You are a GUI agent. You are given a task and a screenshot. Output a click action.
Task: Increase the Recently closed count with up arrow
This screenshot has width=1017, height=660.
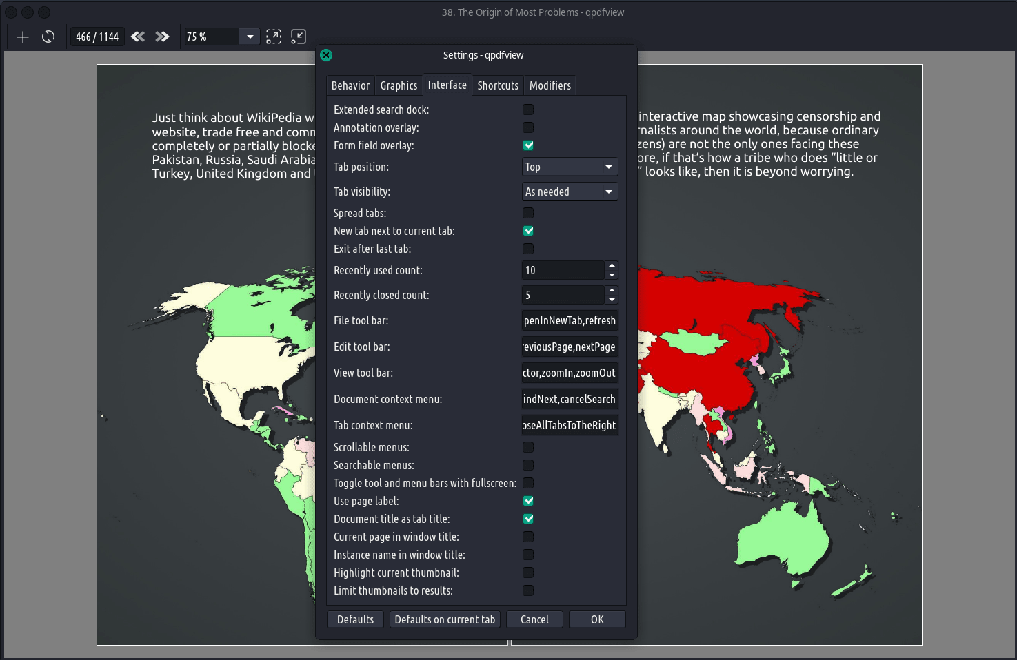(612, 290)
